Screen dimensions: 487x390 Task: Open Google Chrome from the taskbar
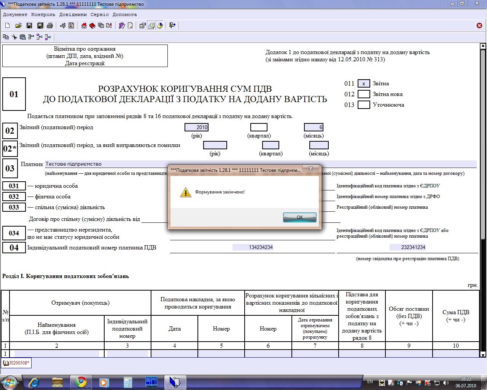pyautogui.click(x=80, y=382)
